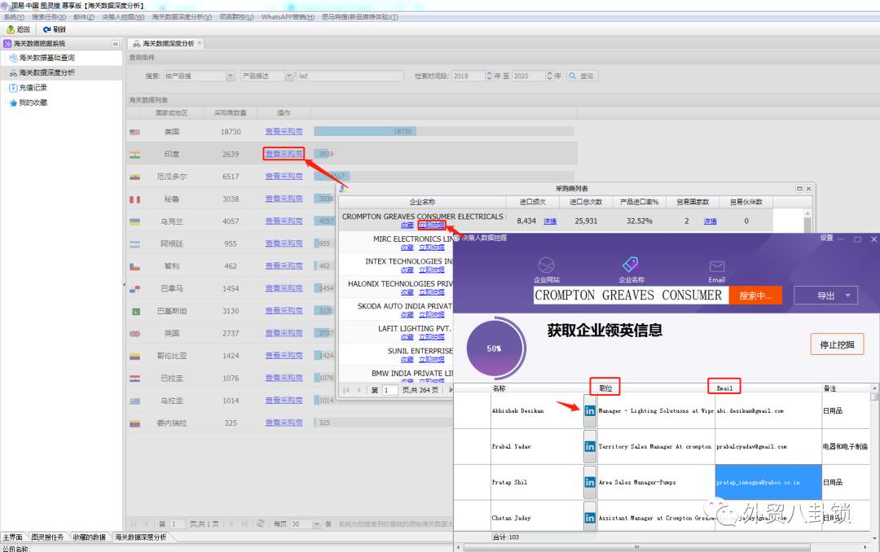Select 充值记录 in the sidebar tree
The width and height of the screenshot is (880, 552).
pyautogui.click(x=33, y=87)
